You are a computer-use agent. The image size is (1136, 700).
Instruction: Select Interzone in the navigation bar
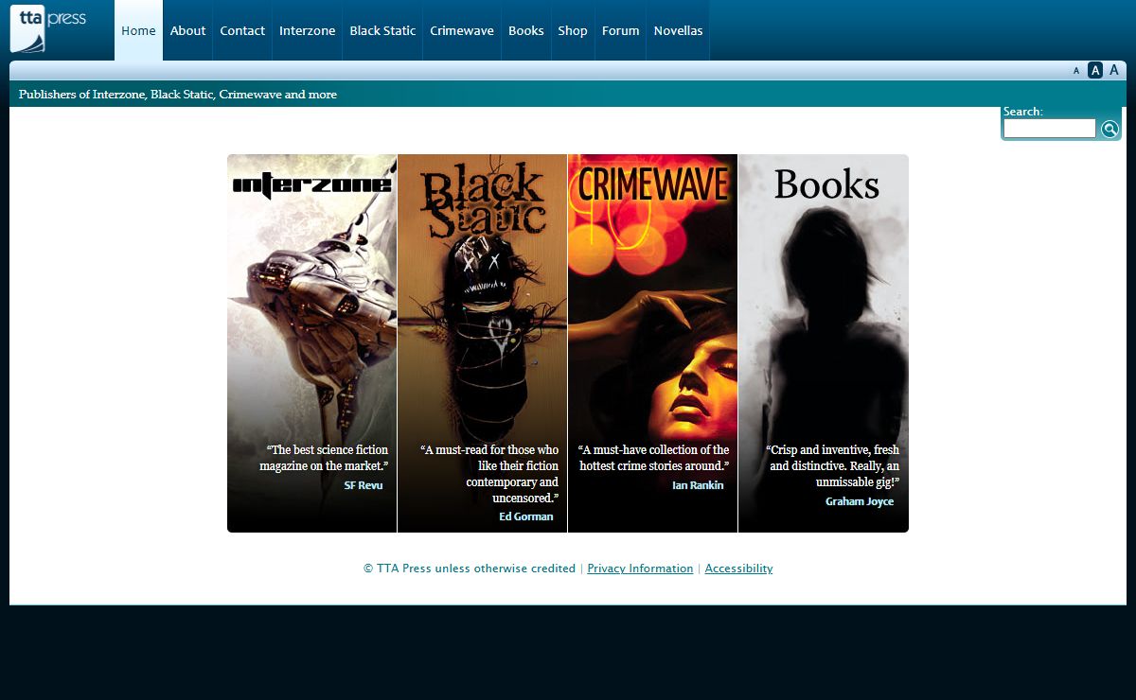click(307, 30)
